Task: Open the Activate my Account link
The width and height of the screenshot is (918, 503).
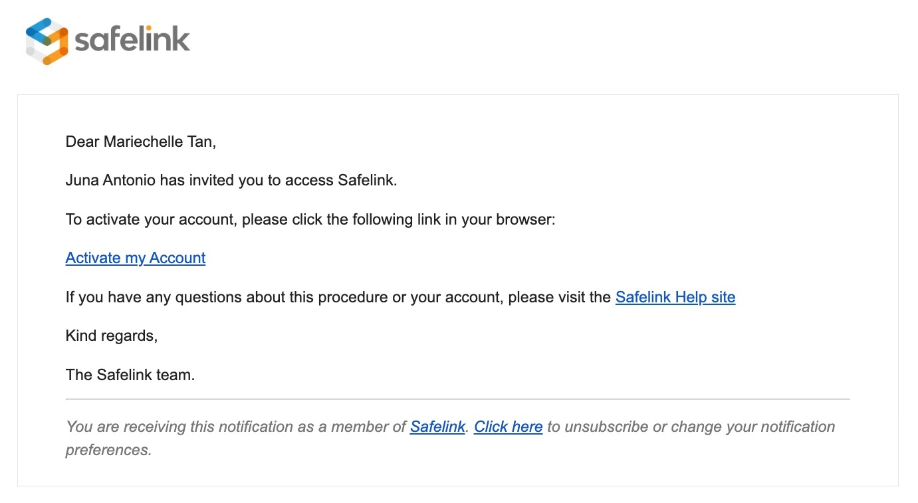Action: pyautogui.click(x=136, y=258)
